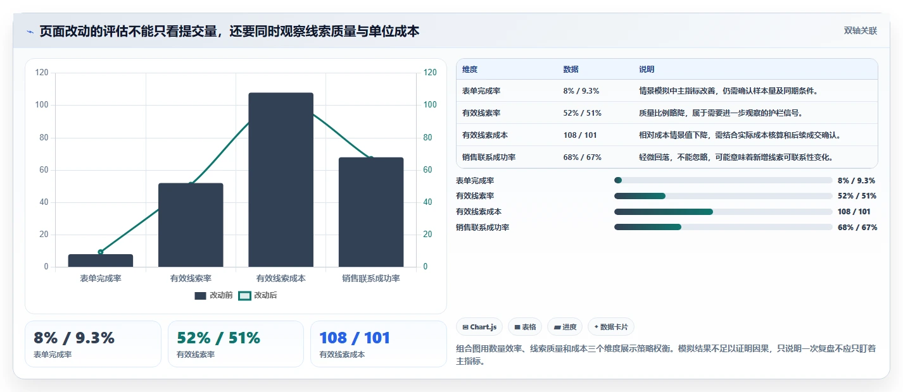Screen dimensions: 903x392
Task: Click the x-axis label 销售联系成功率
Action: (x=371, y=278)
